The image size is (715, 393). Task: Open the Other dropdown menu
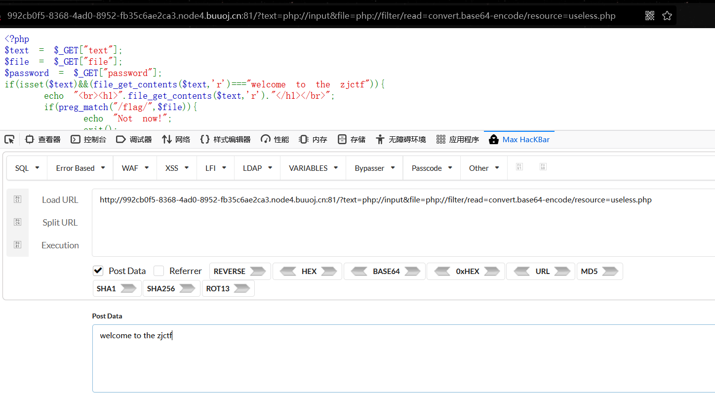tap(484, 168)
